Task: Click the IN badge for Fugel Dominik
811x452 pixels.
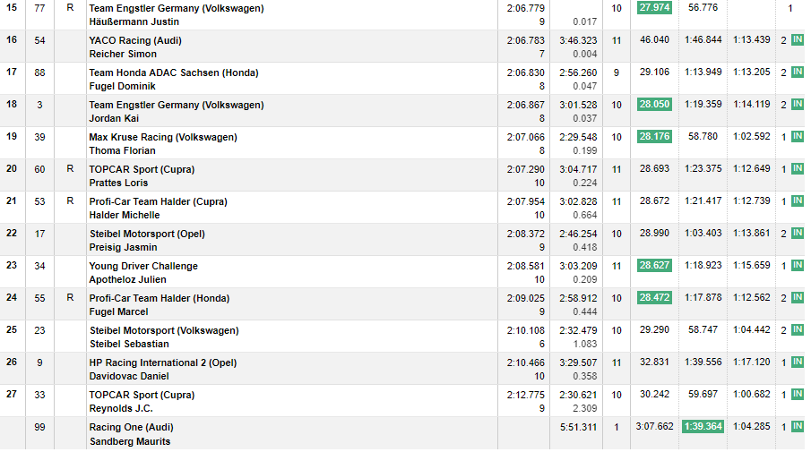Action: click(x=797, y=72)
